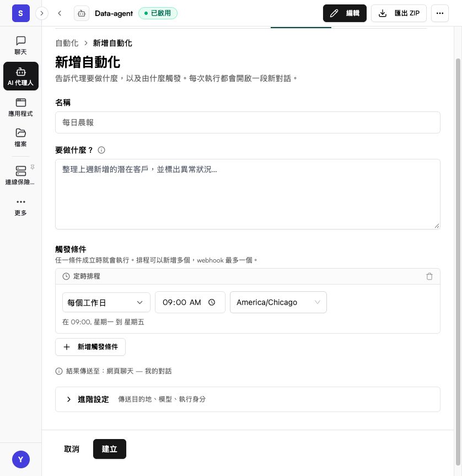This screenshot has width=462, height=476.
Task: Click the pin icon beside 連線保險
Action: pyautogui.click(x=33, y=167)
